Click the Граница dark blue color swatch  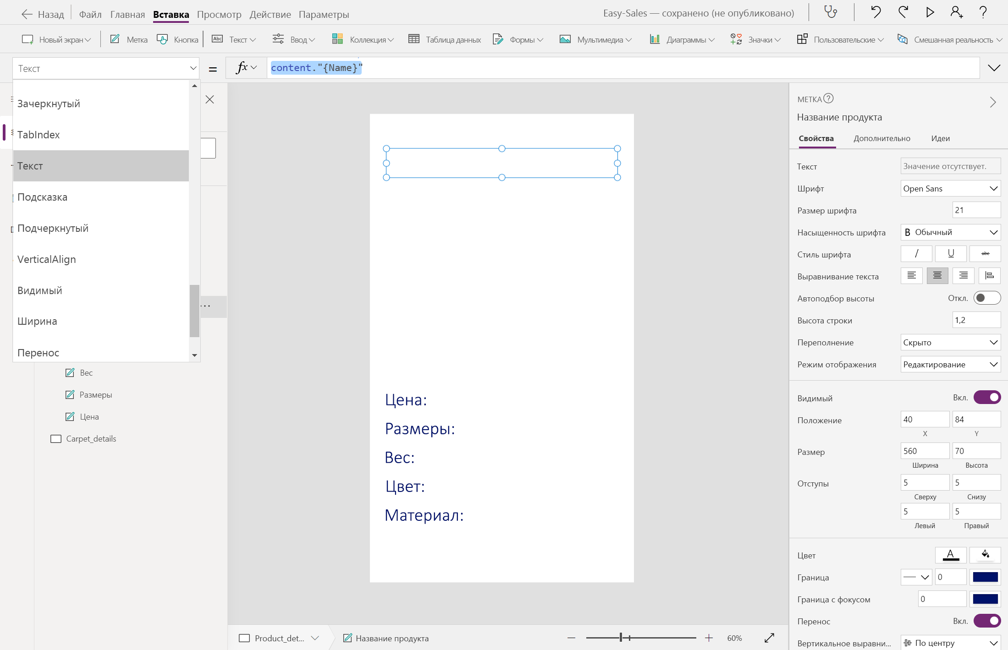(985, 577)
